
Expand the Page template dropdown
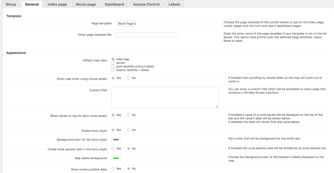tap(127, 24)
